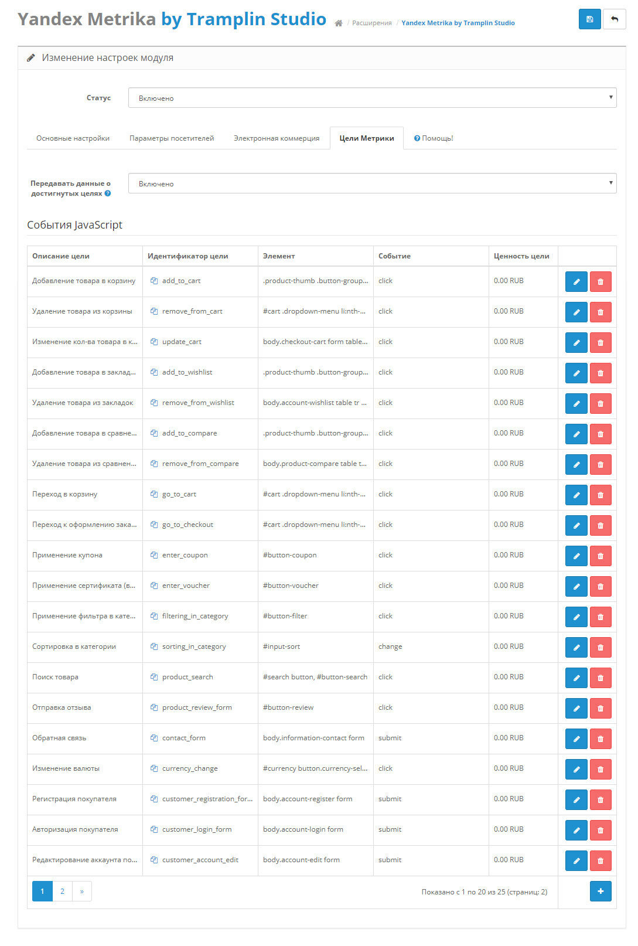638x946 pixels.
Task: Go to page 2 of goals
Action: [x=62, y=891]
